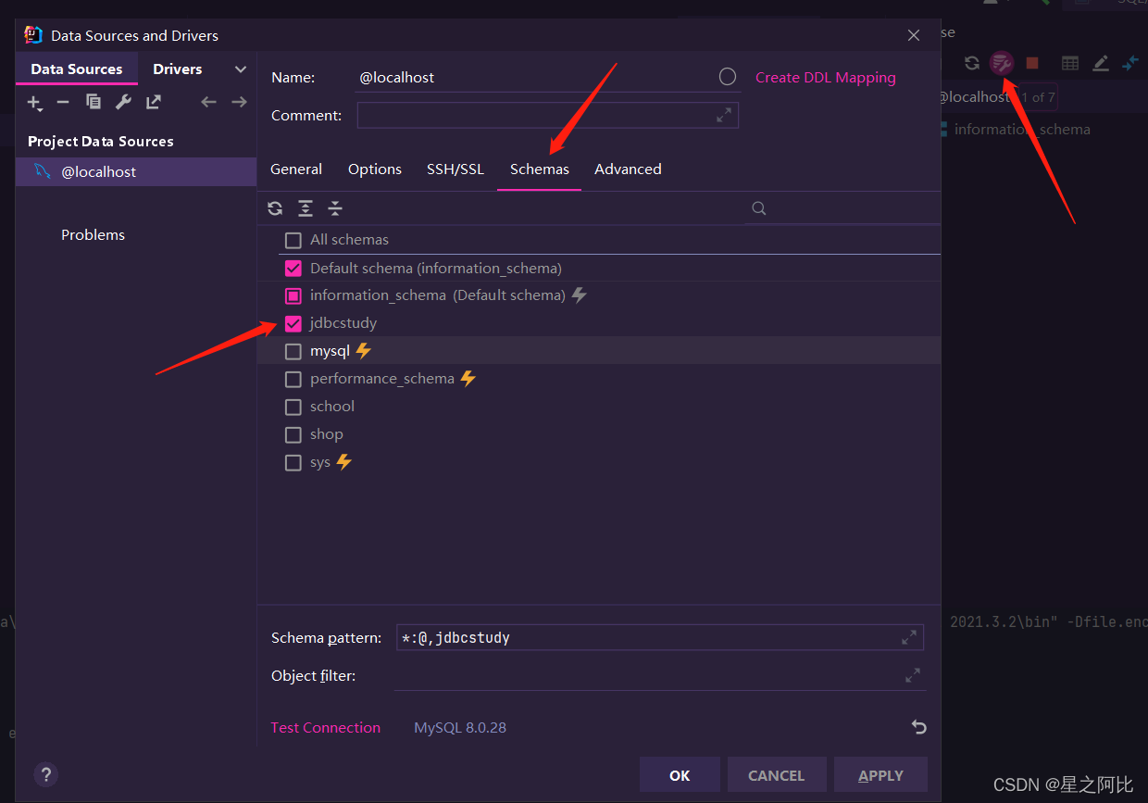Open driver settings via wrench icon in dialog
Viewport: 1148px width, 803px height.
[123, 102]
